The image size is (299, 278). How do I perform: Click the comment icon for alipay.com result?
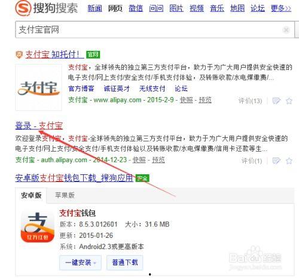click(276, 101)
